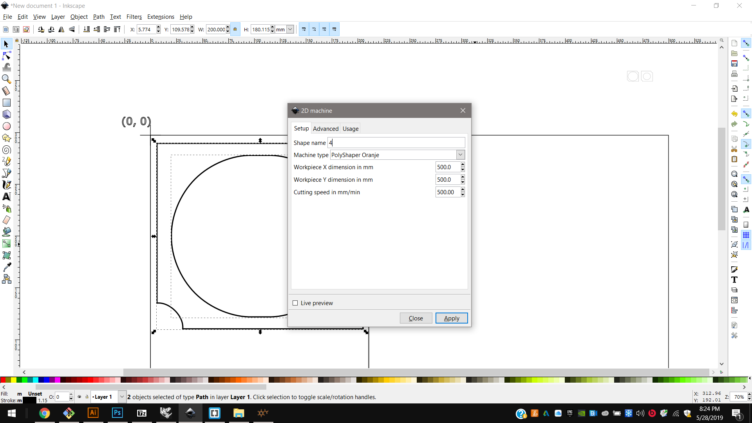Click the zoom tool in toolbar
This screenshot has height=423, width=752.
(7, 78)
